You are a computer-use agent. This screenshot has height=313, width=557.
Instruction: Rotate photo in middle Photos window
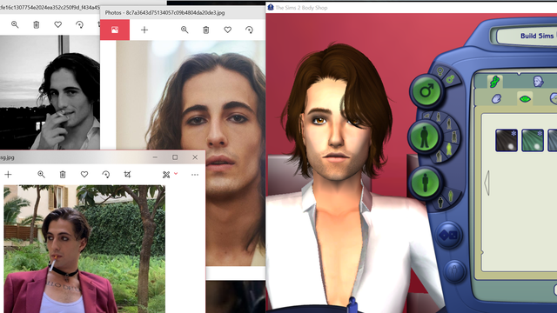click(250, 30)
